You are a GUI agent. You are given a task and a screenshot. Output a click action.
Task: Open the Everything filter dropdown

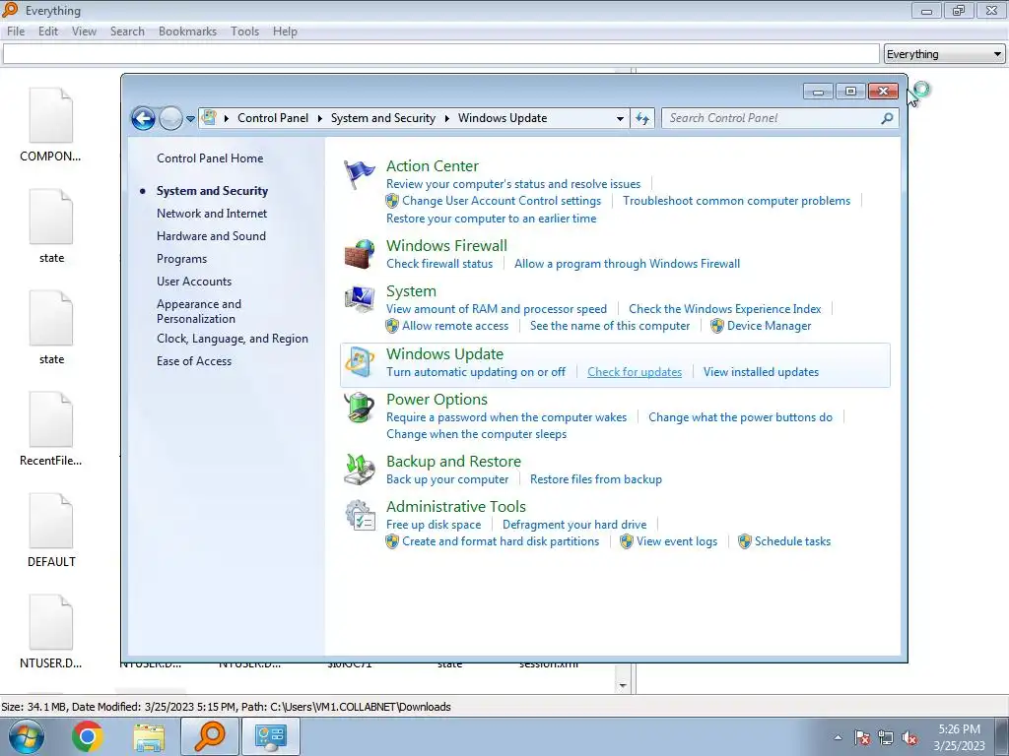[997, 54]
